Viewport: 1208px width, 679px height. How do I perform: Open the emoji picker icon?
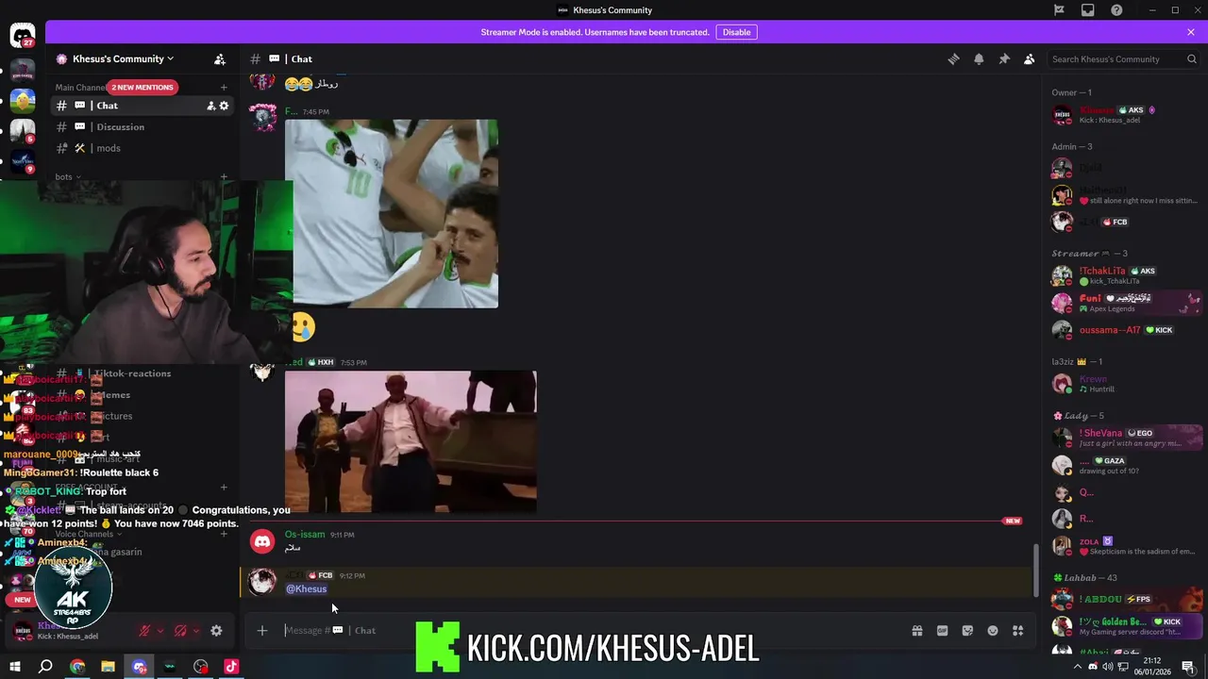click(x=993, y=630)
